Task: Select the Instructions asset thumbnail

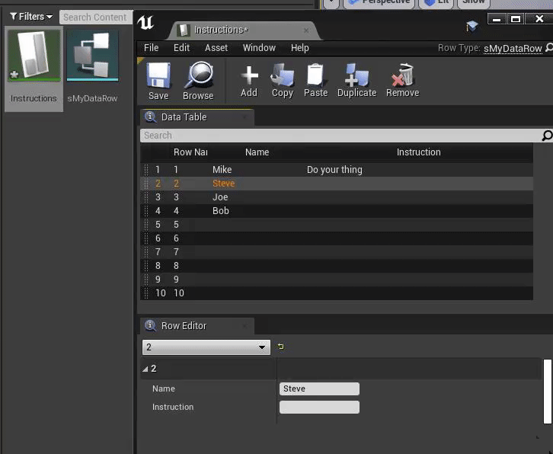Action: (x=34, y=56)
